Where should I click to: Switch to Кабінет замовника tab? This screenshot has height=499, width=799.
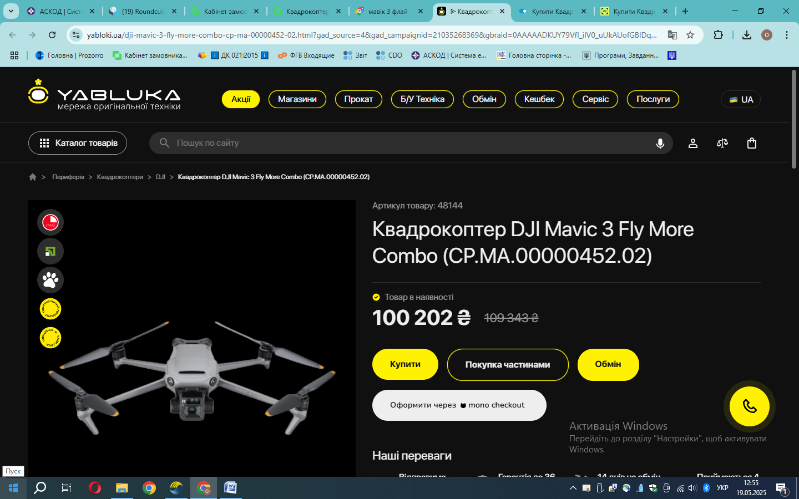[x=225, y=11]
